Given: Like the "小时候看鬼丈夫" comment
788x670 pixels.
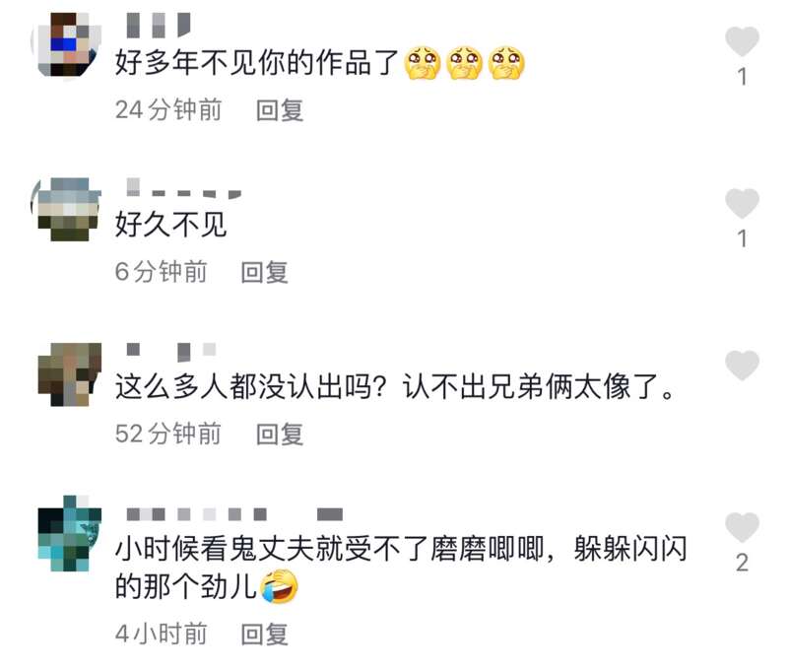Looking at the screenshot, I should point(742,527).
